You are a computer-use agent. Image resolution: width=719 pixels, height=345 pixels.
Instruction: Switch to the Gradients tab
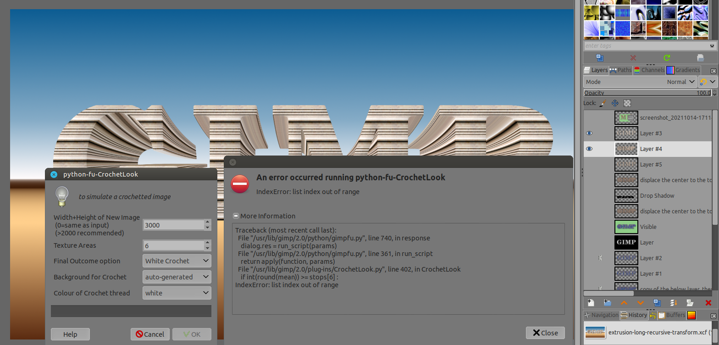[683, 70]
